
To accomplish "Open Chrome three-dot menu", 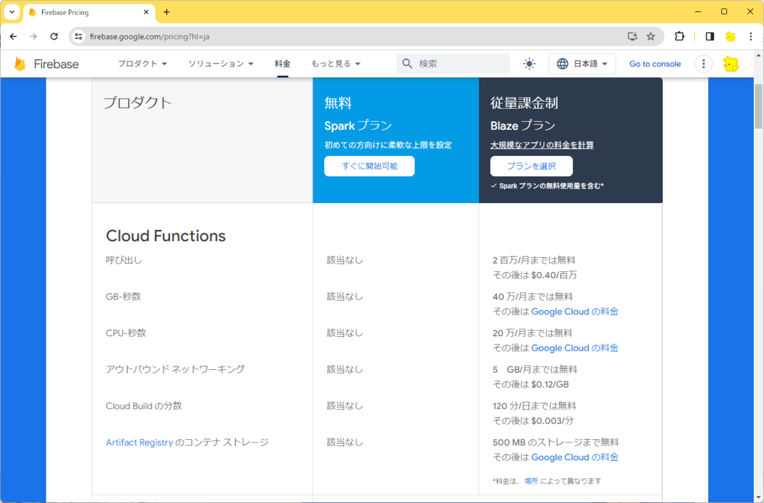I will coord(751,36).
